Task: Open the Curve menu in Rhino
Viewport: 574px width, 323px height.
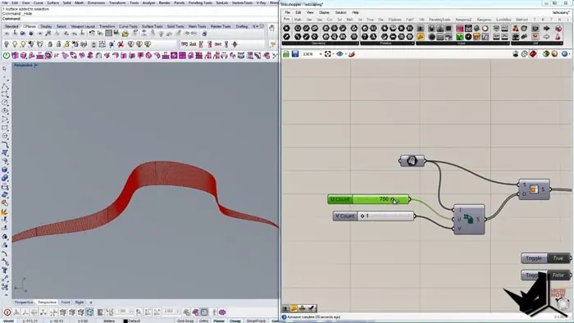Action: 38,2
